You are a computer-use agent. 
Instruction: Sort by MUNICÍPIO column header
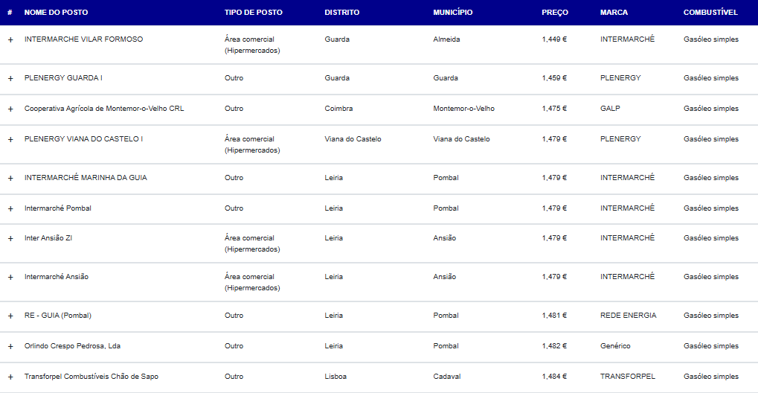click(x=452, y=13)
